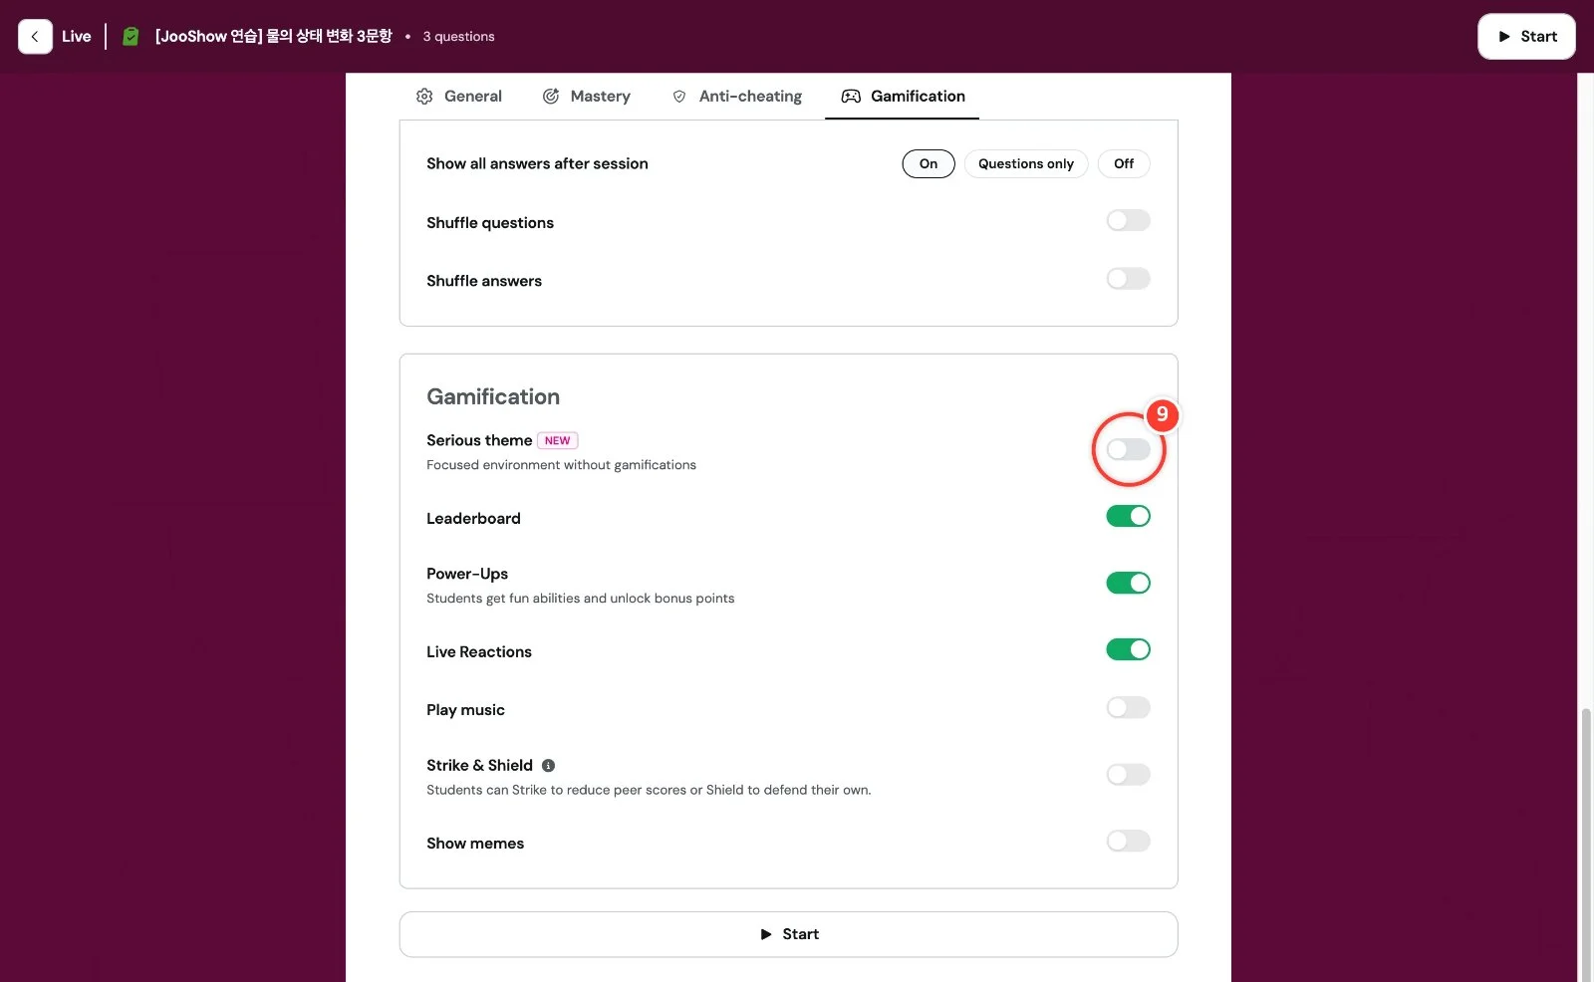Enable Play music toggle
This screenshot has width=1594, height=982.
pos(1128,708)
